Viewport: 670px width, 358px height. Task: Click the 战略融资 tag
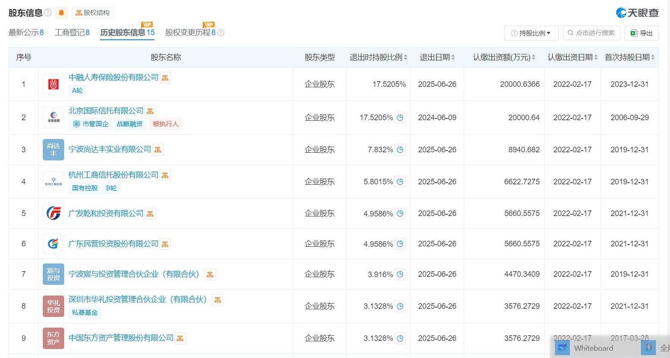(130, 124)
